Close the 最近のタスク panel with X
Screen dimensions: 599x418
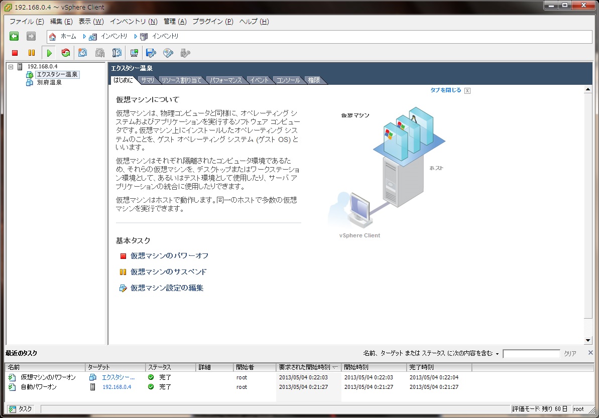coord(590,353)
